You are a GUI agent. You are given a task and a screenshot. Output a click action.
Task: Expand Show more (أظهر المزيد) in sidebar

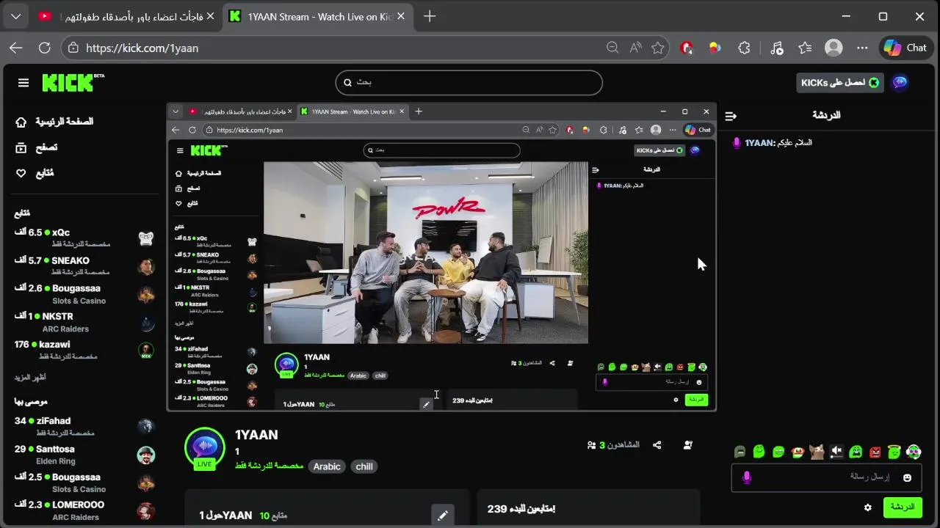pyautogui.click(x=30, y=377)
